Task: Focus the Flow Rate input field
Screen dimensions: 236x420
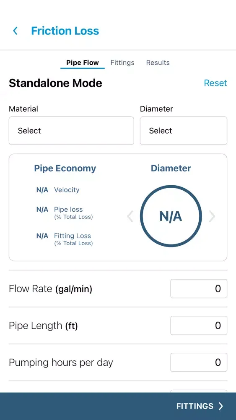Action: (x=199, y=289)
